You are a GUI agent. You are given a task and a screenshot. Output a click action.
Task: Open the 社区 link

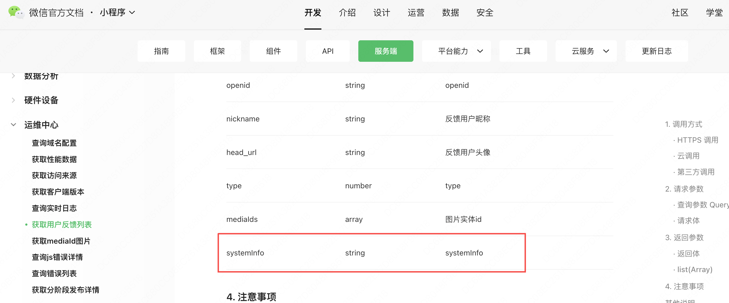click(680, 12)
